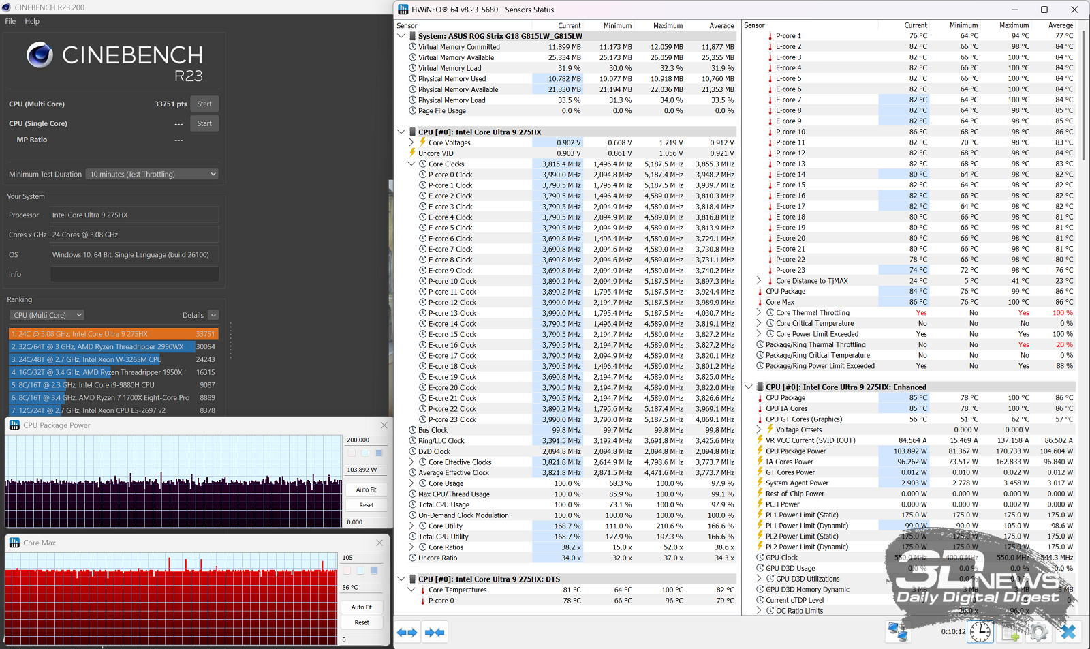Expand the Core Voltages row
The image size is (1090, 649).
click(x=411, y=142)
